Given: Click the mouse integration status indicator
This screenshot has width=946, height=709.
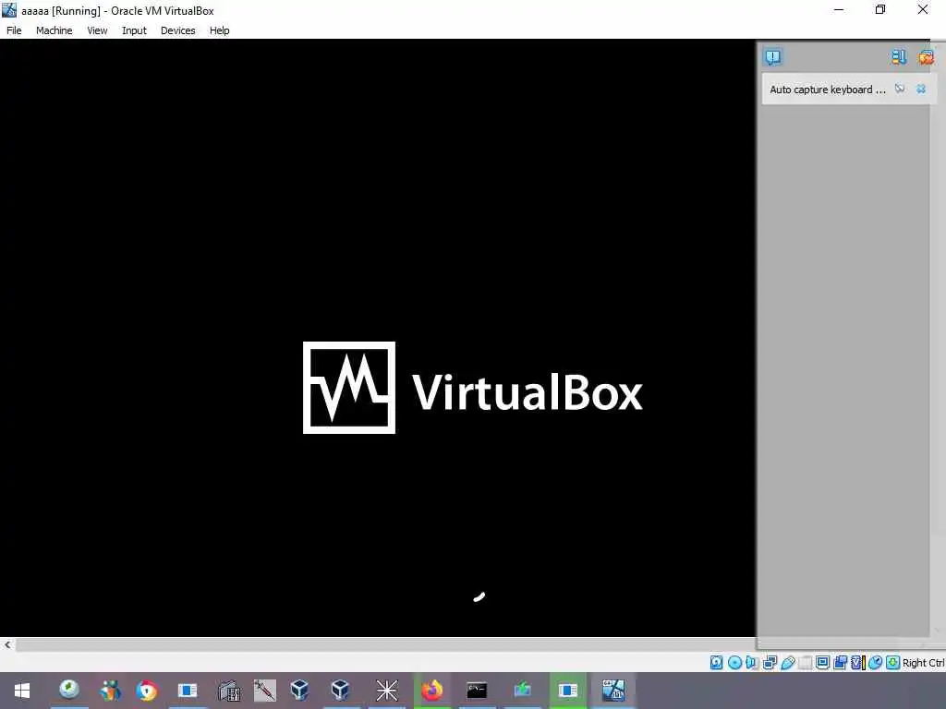Looking at the screenshot, I should coord(875,663).
